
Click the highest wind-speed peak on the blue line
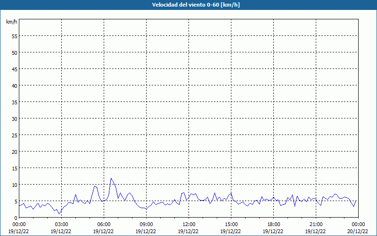point(111,178)
